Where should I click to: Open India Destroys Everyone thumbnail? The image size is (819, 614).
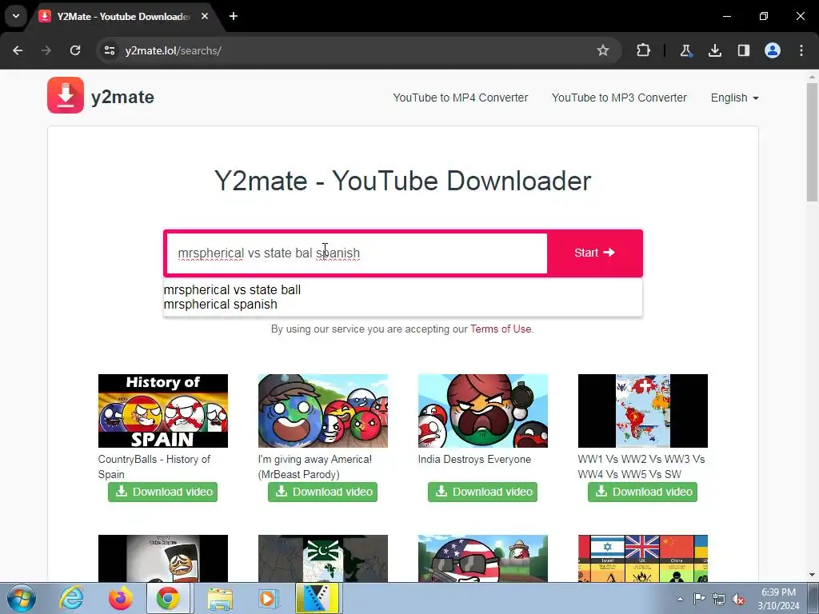click(482, 411)
